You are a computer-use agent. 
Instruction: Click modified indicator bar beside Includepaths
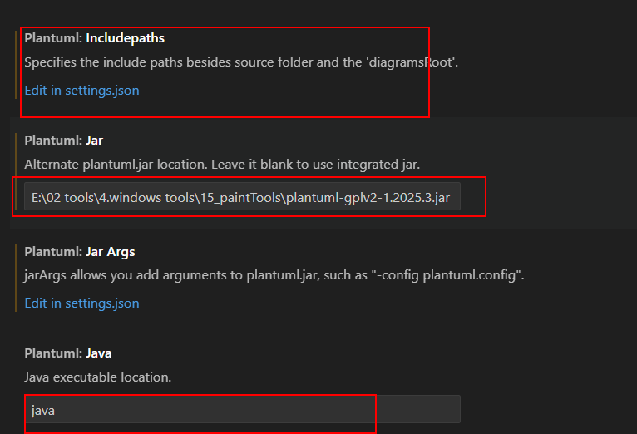click(x=16, y=65)
